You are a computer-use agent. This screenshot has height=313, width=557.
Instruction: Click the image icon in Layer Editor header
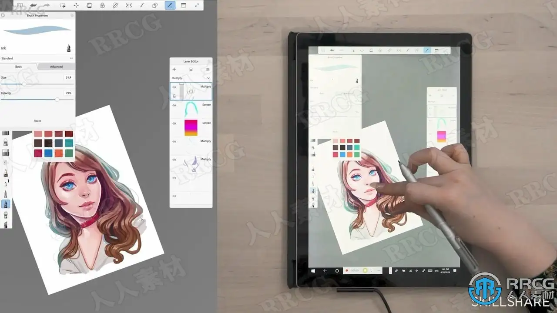191,69
